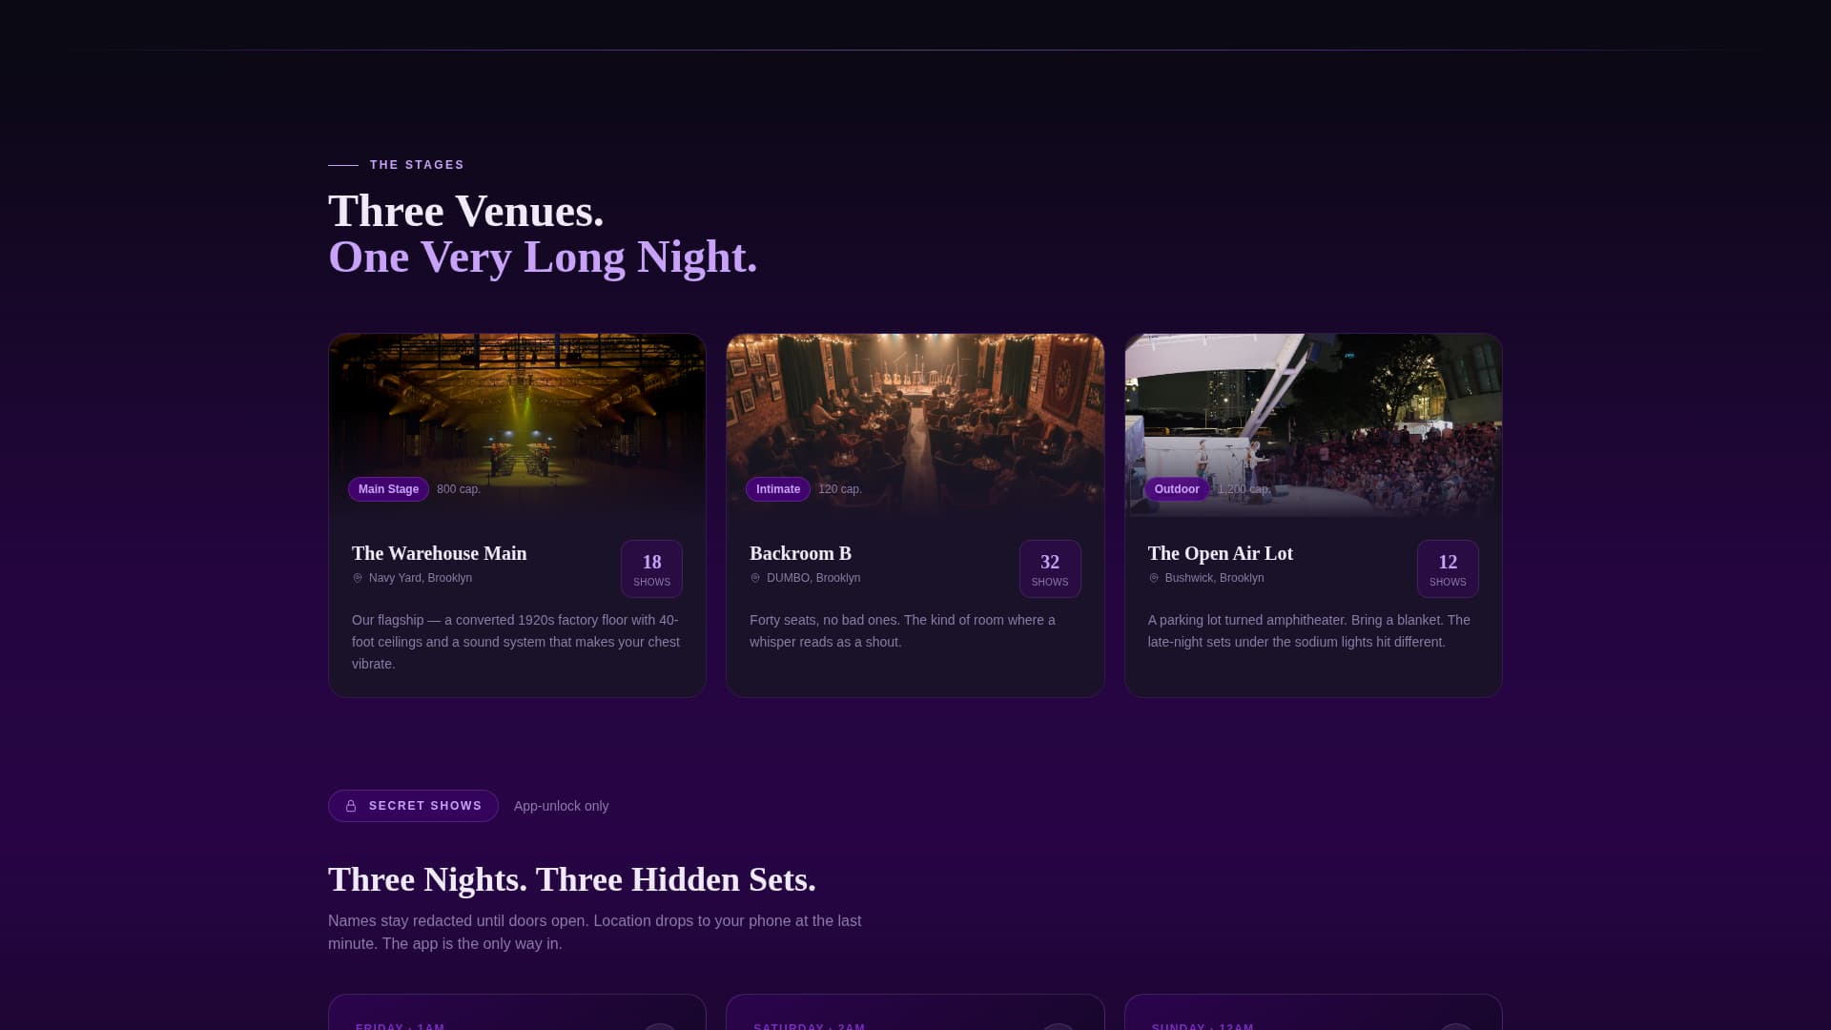The height and width of the screenshot is (1030, 1831).
Task: Expand the SATURDAY · 2AM secret show card
Action: coord(915,1020)
